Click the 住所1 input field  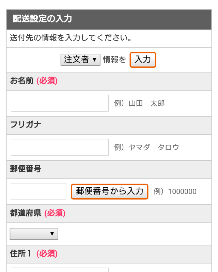[60, 270]
